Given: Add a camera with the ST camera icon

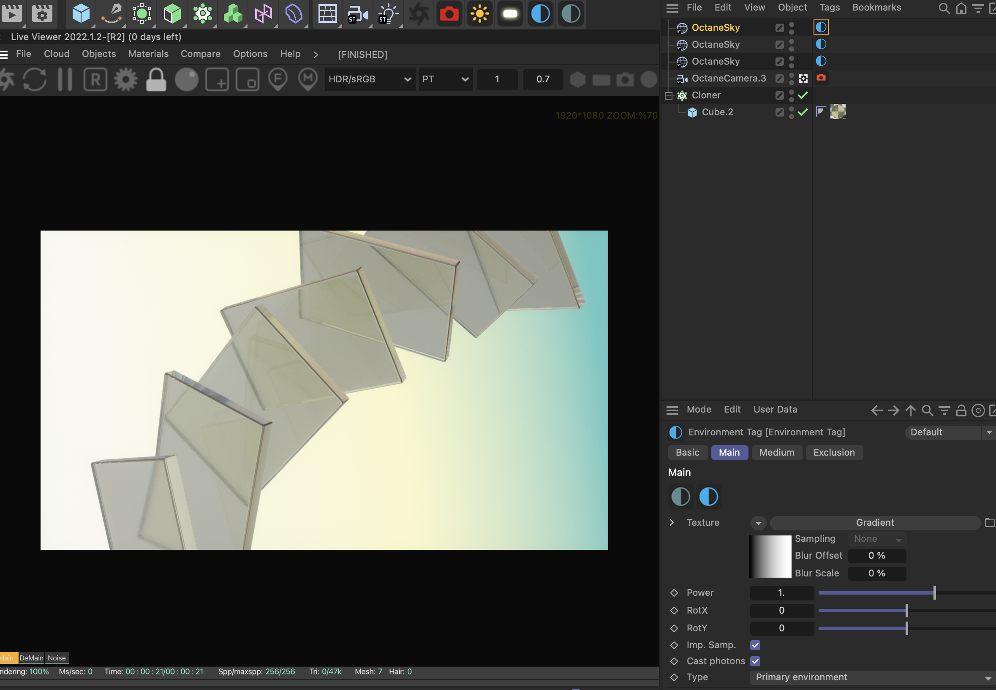Looking at the screenshot, I should 358,14.
